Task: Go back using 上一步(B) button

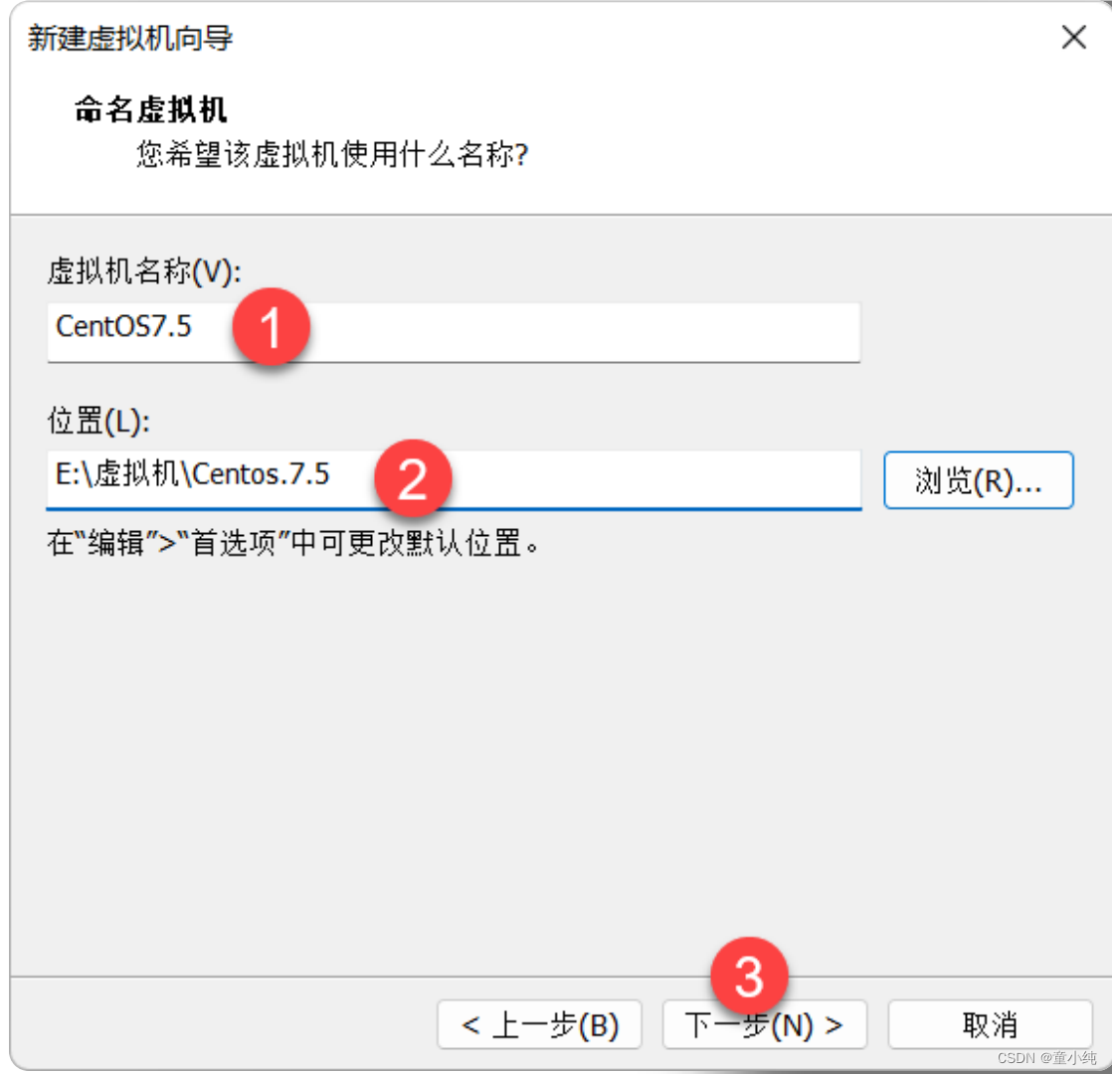Action: coord(540,1025)
